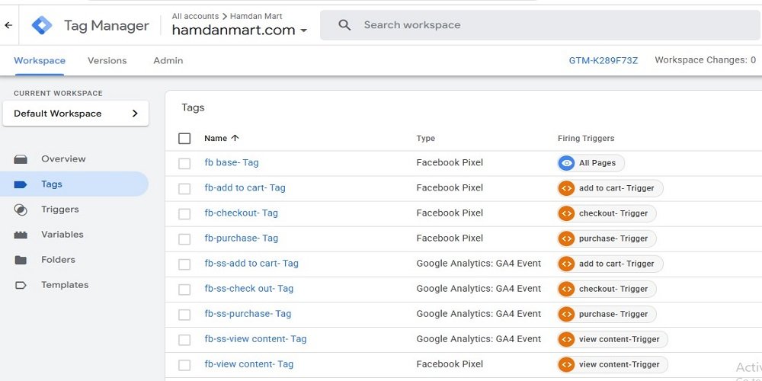Click trigger icon in fb-ss-purchase row
This screenshot has width=762, height=381.
tap(566, 315)
